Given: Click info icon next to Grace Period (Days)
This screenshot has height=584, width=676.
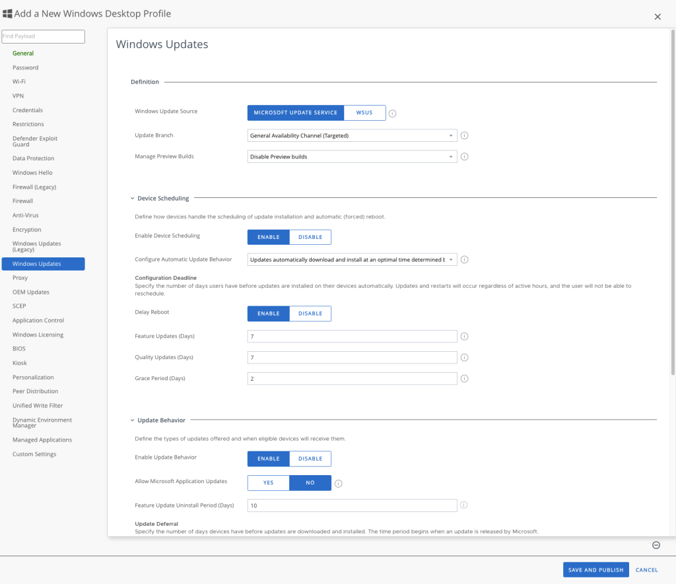Looking at the screenshot, I should pos(464,379).
